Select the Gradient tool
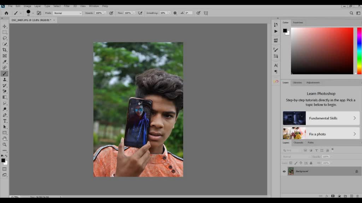Viewport: 362px width, 203px height. pos(5,97)
